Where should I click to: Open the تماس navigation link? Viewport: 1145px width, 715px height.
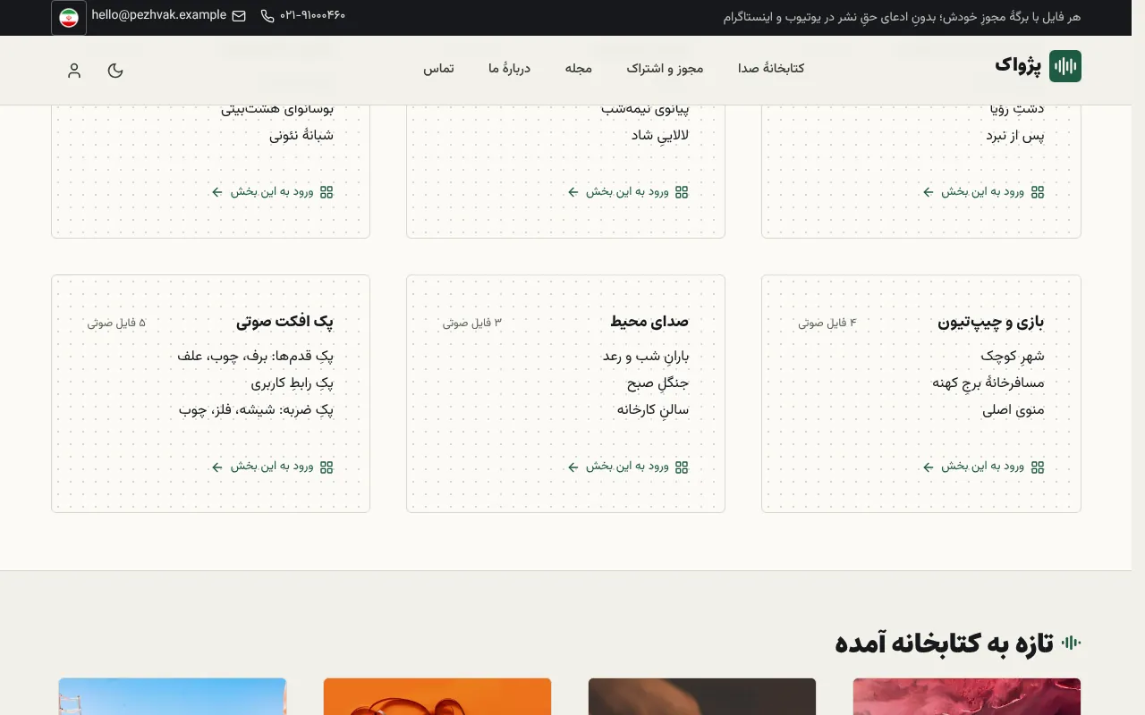pos(438,69)
